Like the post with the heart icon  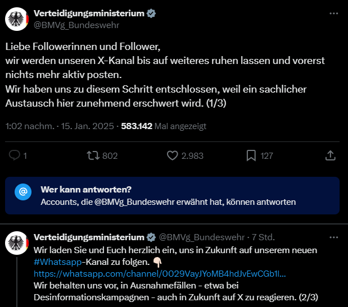pos(173,155)
